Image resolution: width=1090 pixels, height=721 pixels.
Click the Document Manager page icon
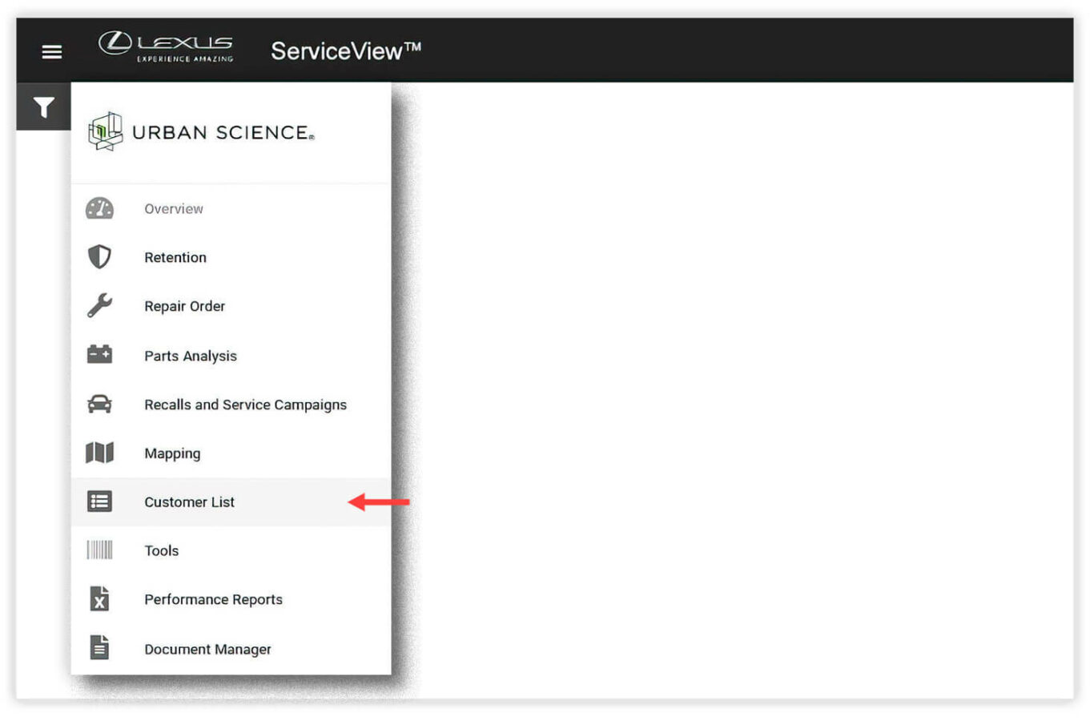tap(99, 647)
